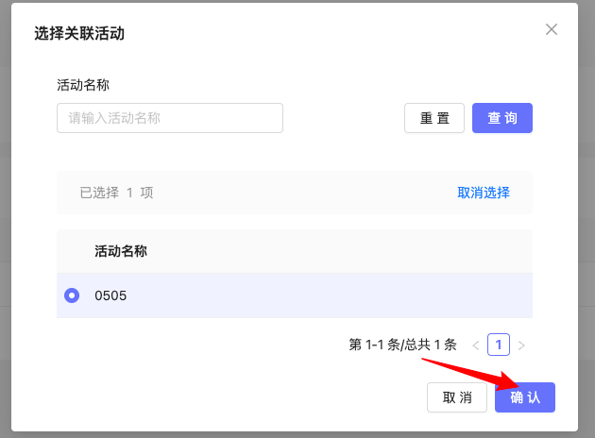Click the empty header cell above the radio column
The image size is (595, 438).
pos(72,251)
